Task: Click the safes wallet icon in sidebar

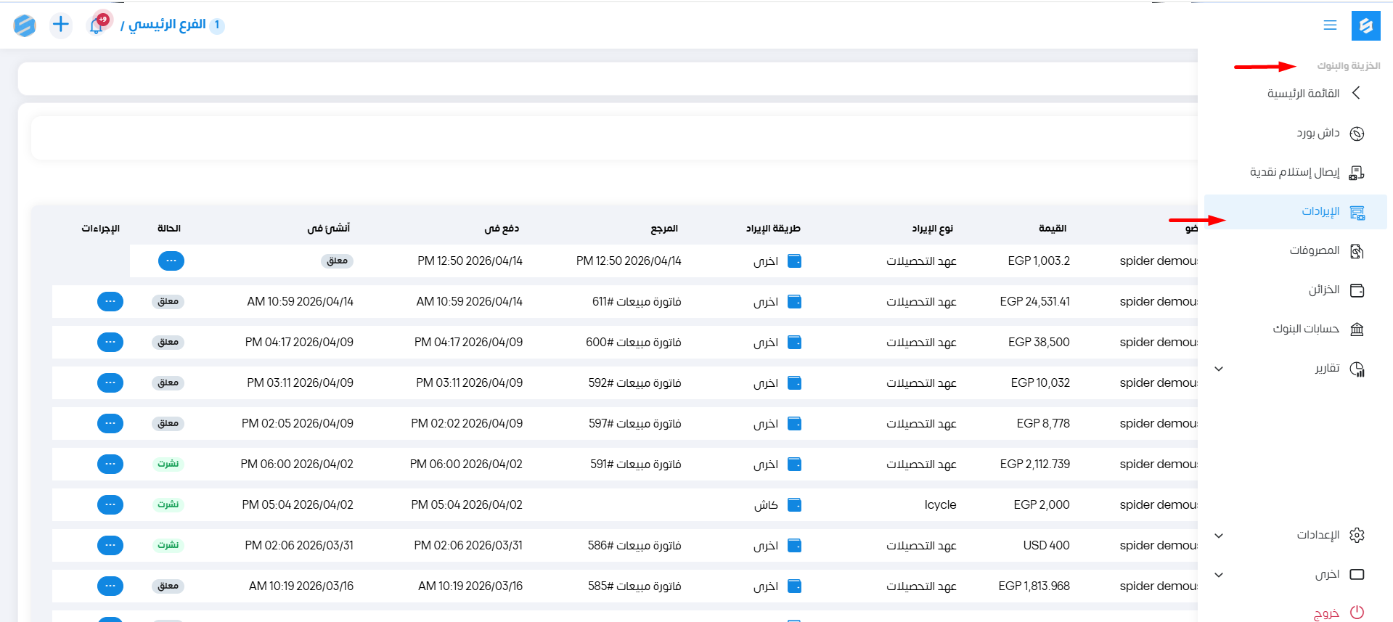Action: click(x=1357, y=290)
